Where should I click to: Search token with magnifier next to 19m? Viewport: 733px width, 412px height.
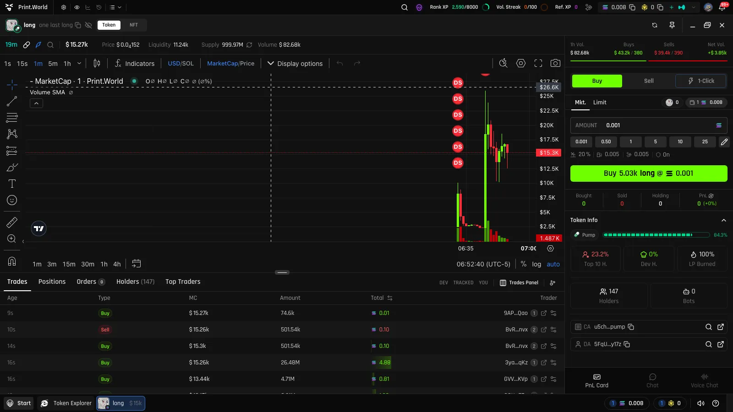coord(50,45)
